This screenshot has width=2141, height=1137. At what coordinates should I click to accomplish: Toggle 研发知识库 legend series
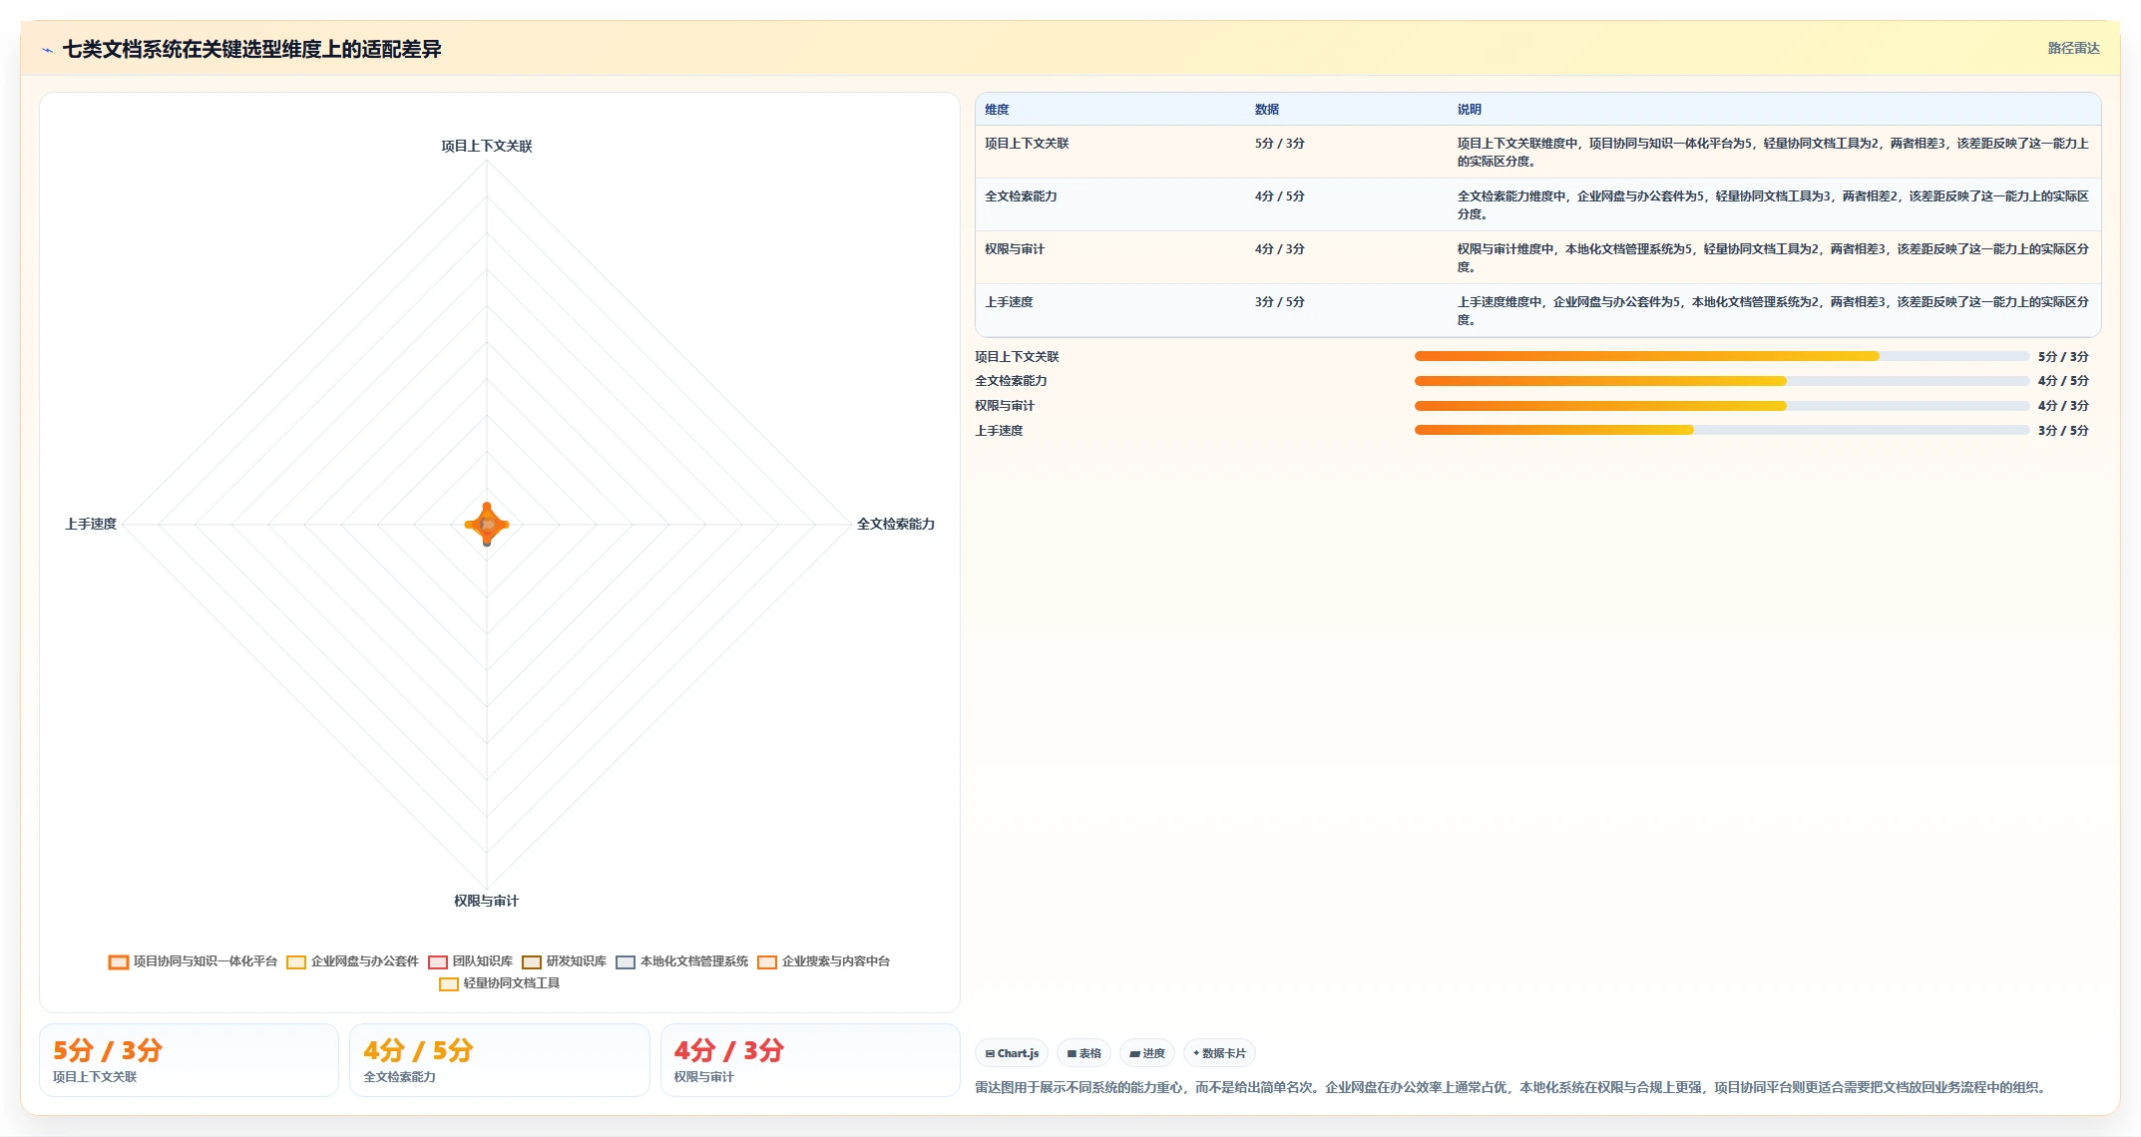click(x=565, y=961)
